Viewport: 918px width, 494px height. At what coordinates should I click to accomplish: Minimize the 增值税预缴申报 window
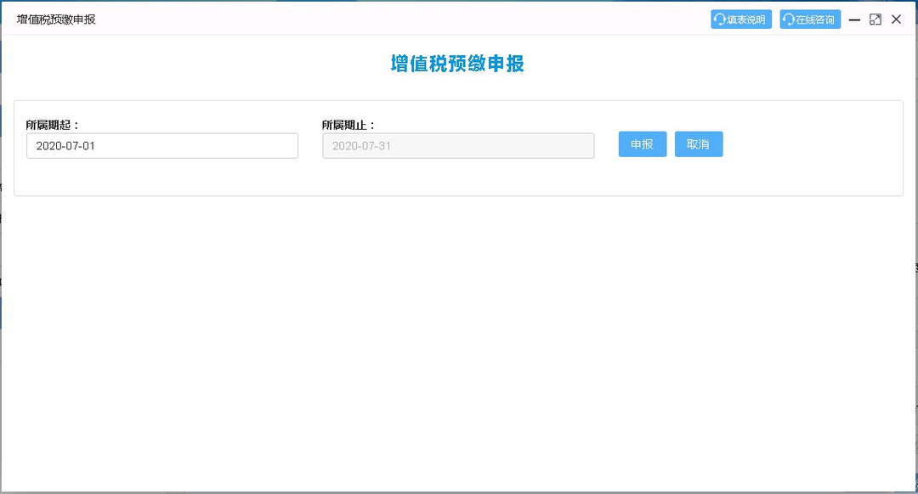855,20
